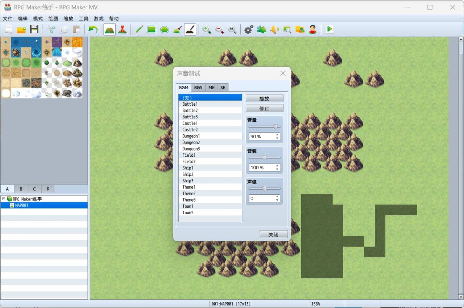
Task: Decrease the 音调 value with the down arrow
Action: coord(277,169)
